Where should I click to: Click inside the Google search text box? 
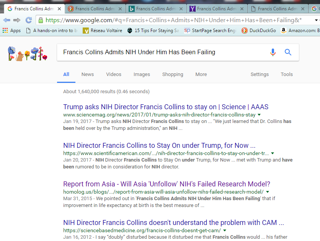coord(161,52)
